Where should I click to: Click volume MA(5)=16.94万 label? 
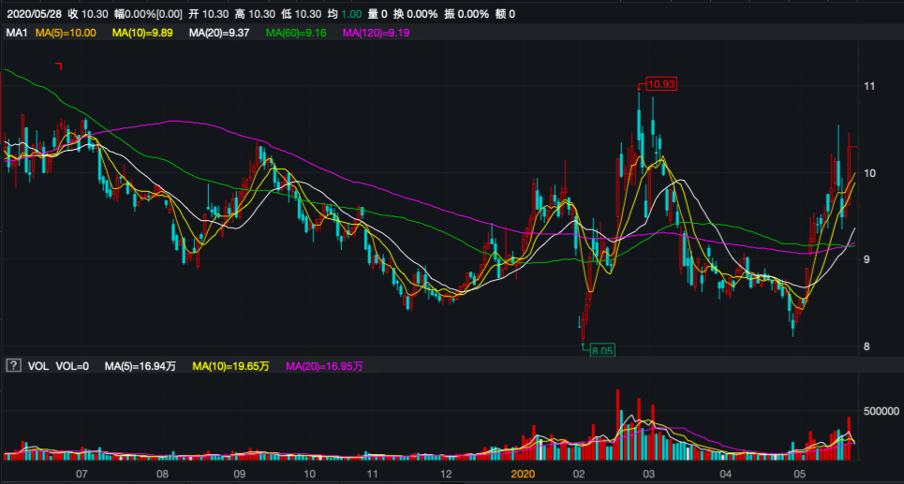pos(141,366)
